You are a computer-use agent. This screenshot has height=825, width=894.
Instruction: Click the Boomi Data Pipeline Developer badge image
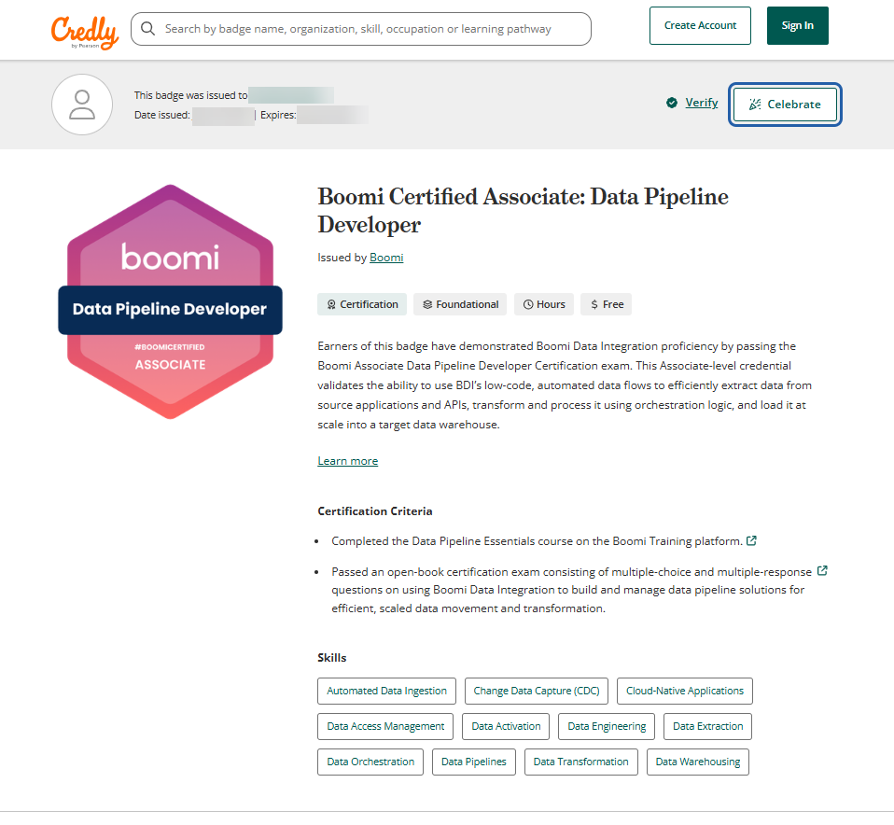[x=170, y=301]
